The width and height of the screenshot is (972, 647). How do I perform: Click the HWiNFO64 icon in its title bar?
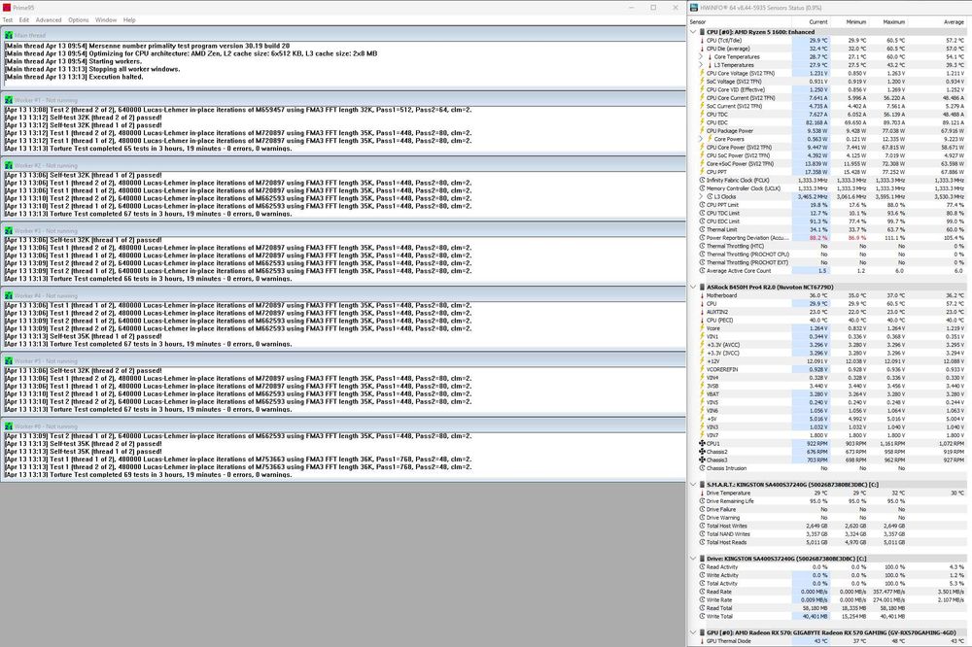(x=694, y=8)
